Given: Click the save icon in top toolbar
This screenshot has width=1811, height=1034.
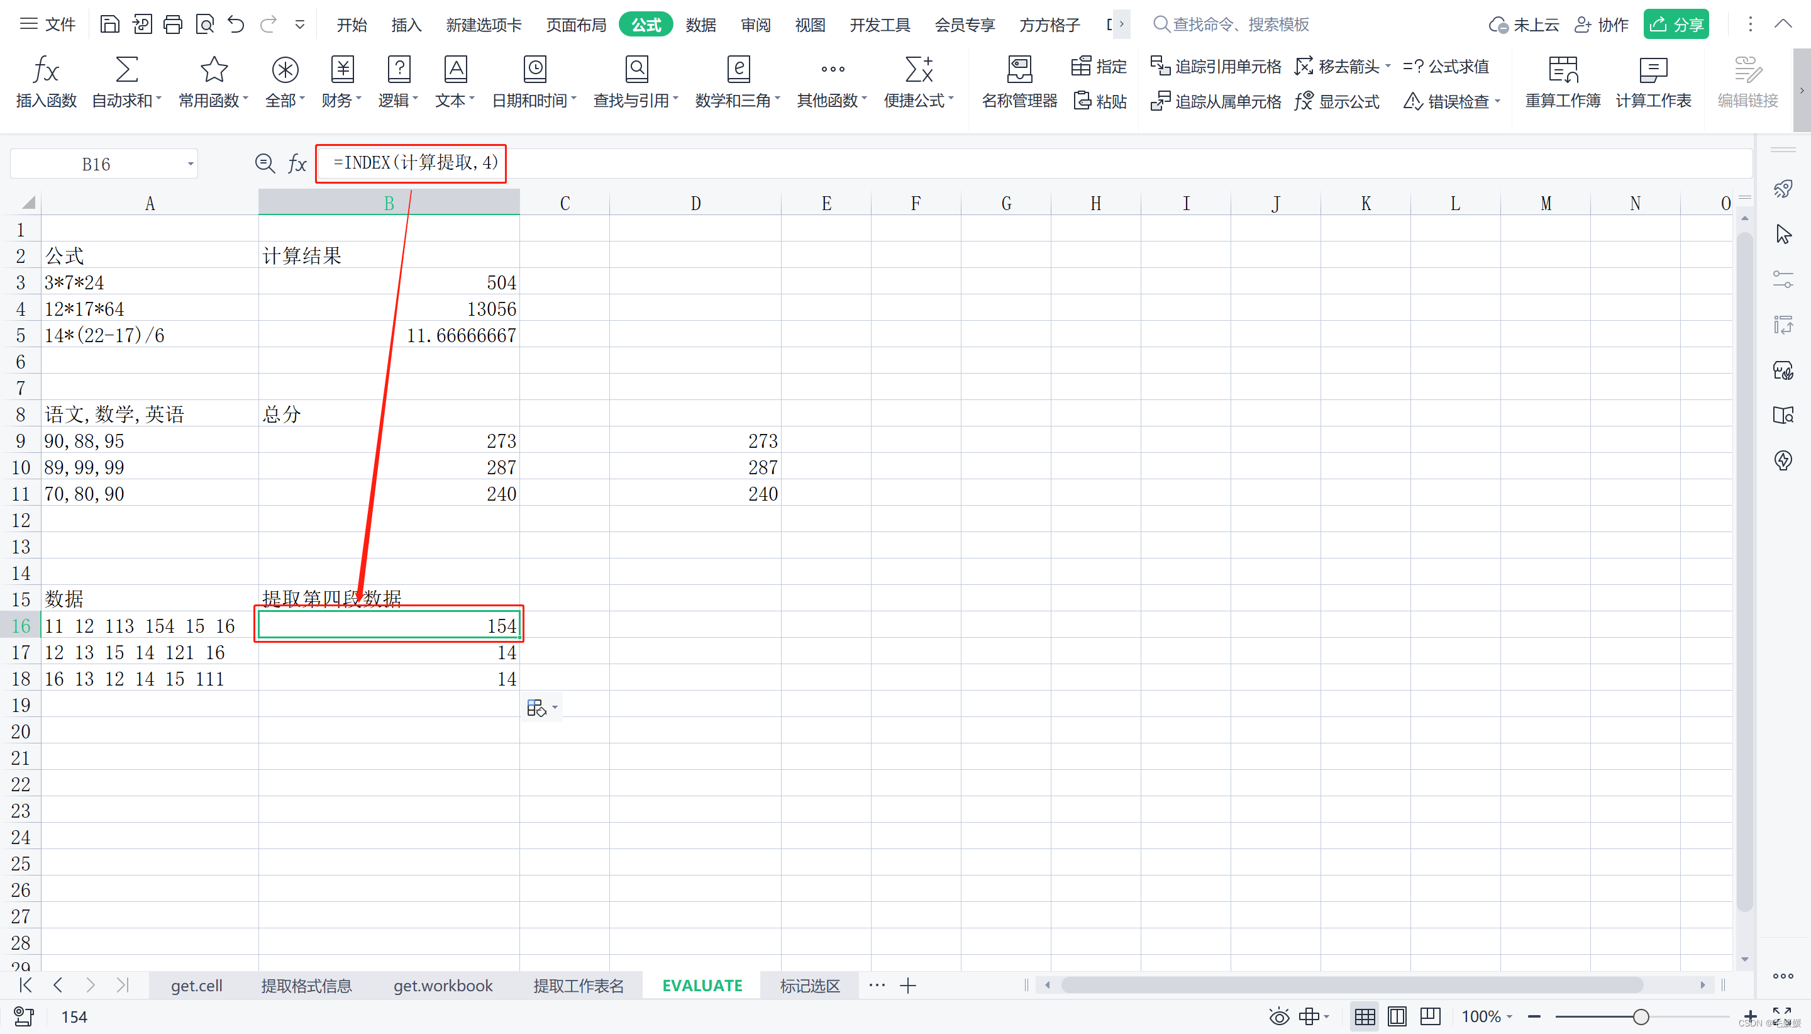Looking at the screenshot, I should coord(109,25).
